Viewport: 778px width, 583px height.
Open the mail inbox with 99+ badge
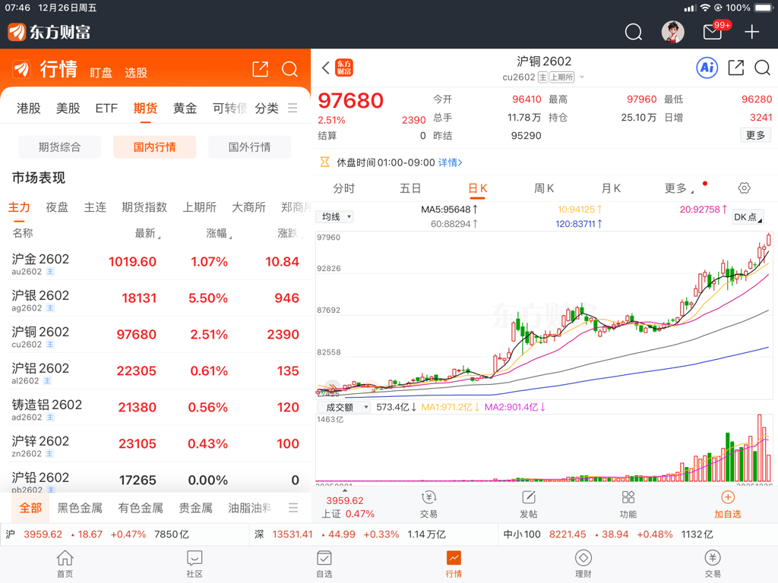[x=713, y=32]
